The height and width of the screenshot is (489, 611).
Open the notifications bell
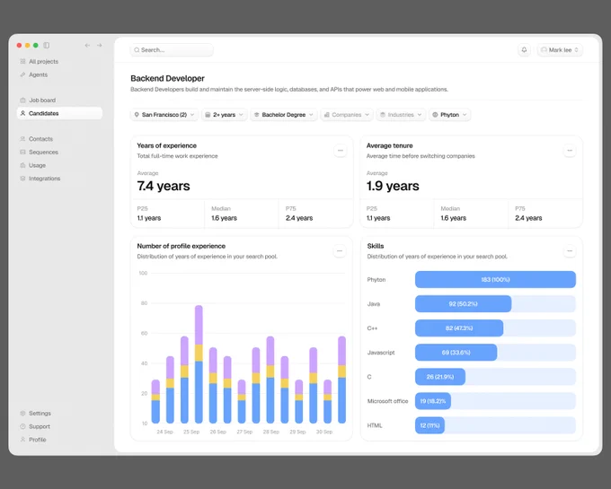(x=524, y=49)
